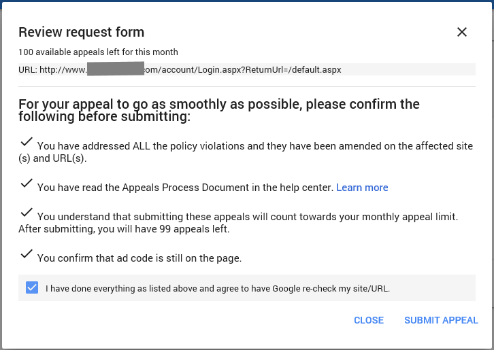Screen dimensions: 494x350
Task: Click the label I have done everything as listed
Action: 218,288
